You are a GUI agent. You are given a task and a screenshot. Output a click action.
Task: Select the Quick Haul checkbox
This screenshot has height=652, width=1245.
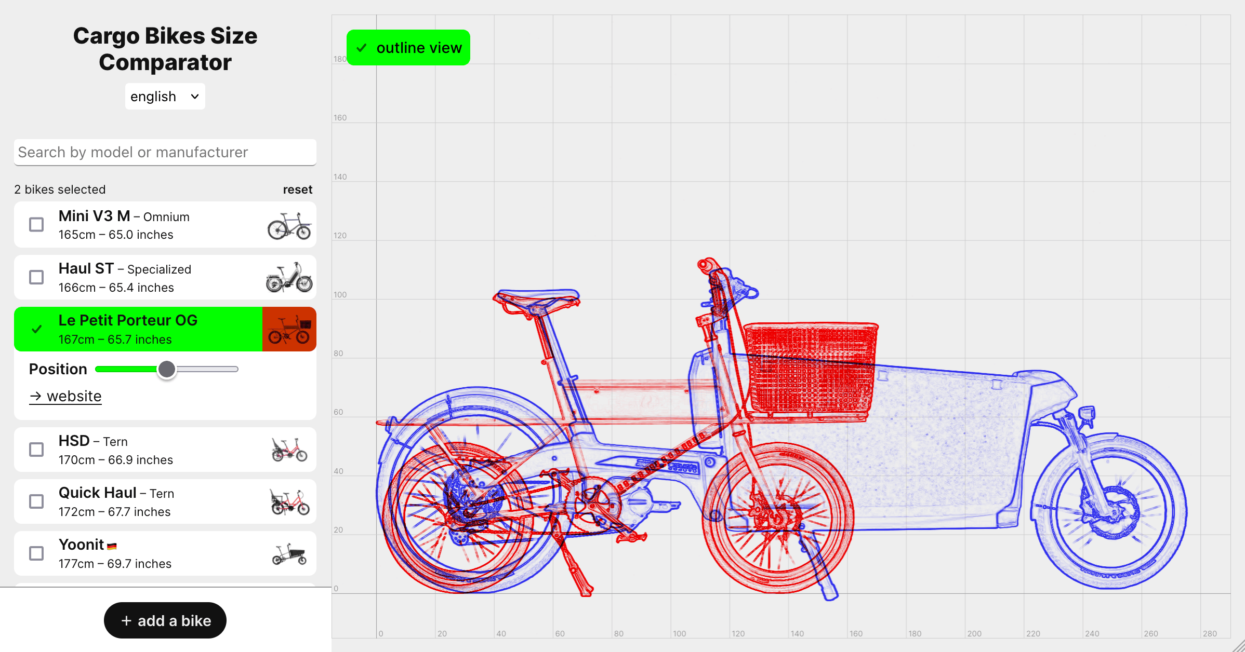[x=36, y=501]
